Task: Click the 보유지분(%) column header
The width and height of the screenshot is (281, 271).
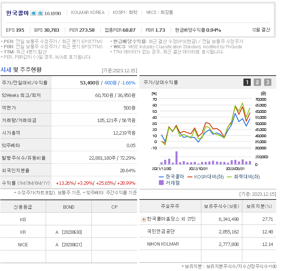Action: (x=259, y=206)
